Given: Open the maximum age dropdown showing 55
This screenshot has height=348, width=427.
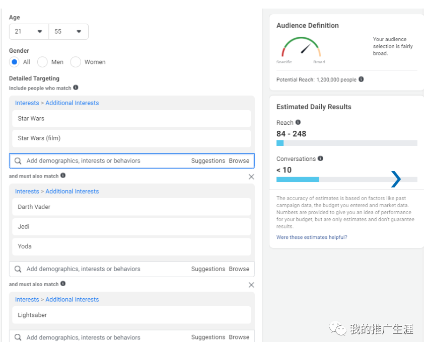Looking at the screenshot, I should click(x=68, y=32).
